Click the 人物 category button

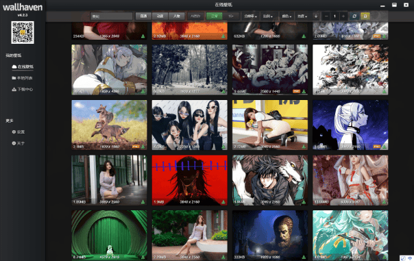point(176,16)
